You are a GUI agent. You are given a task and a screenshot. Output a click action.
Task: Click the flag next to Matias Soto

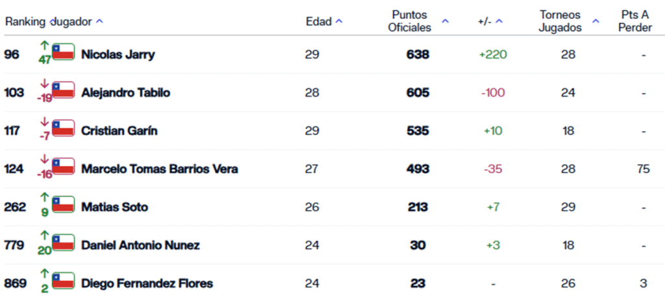pos(64,204)
